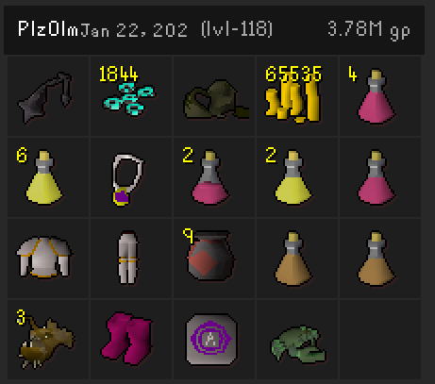Collapse the PlzOlm loot entry header
Viewport: 435px width, 384px height.
pyautogui.click(x=214, y=29)
